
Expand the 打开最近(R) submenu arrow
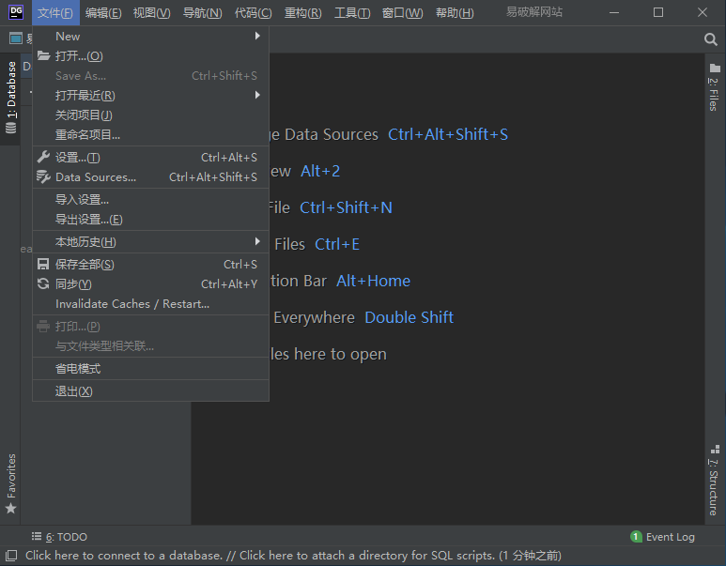click(x=257, y=95)
